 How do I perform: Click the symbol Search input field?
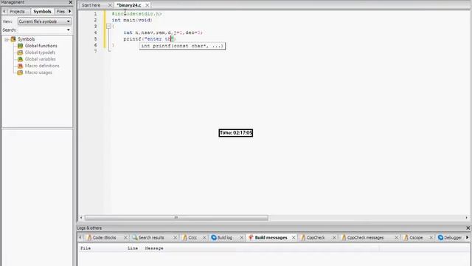point(41,30)
